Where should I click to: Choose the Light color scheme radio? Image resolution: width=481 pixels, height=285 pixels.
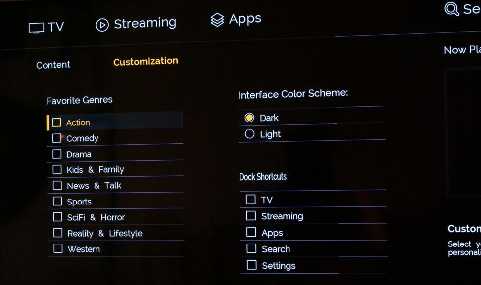[250, 134]
